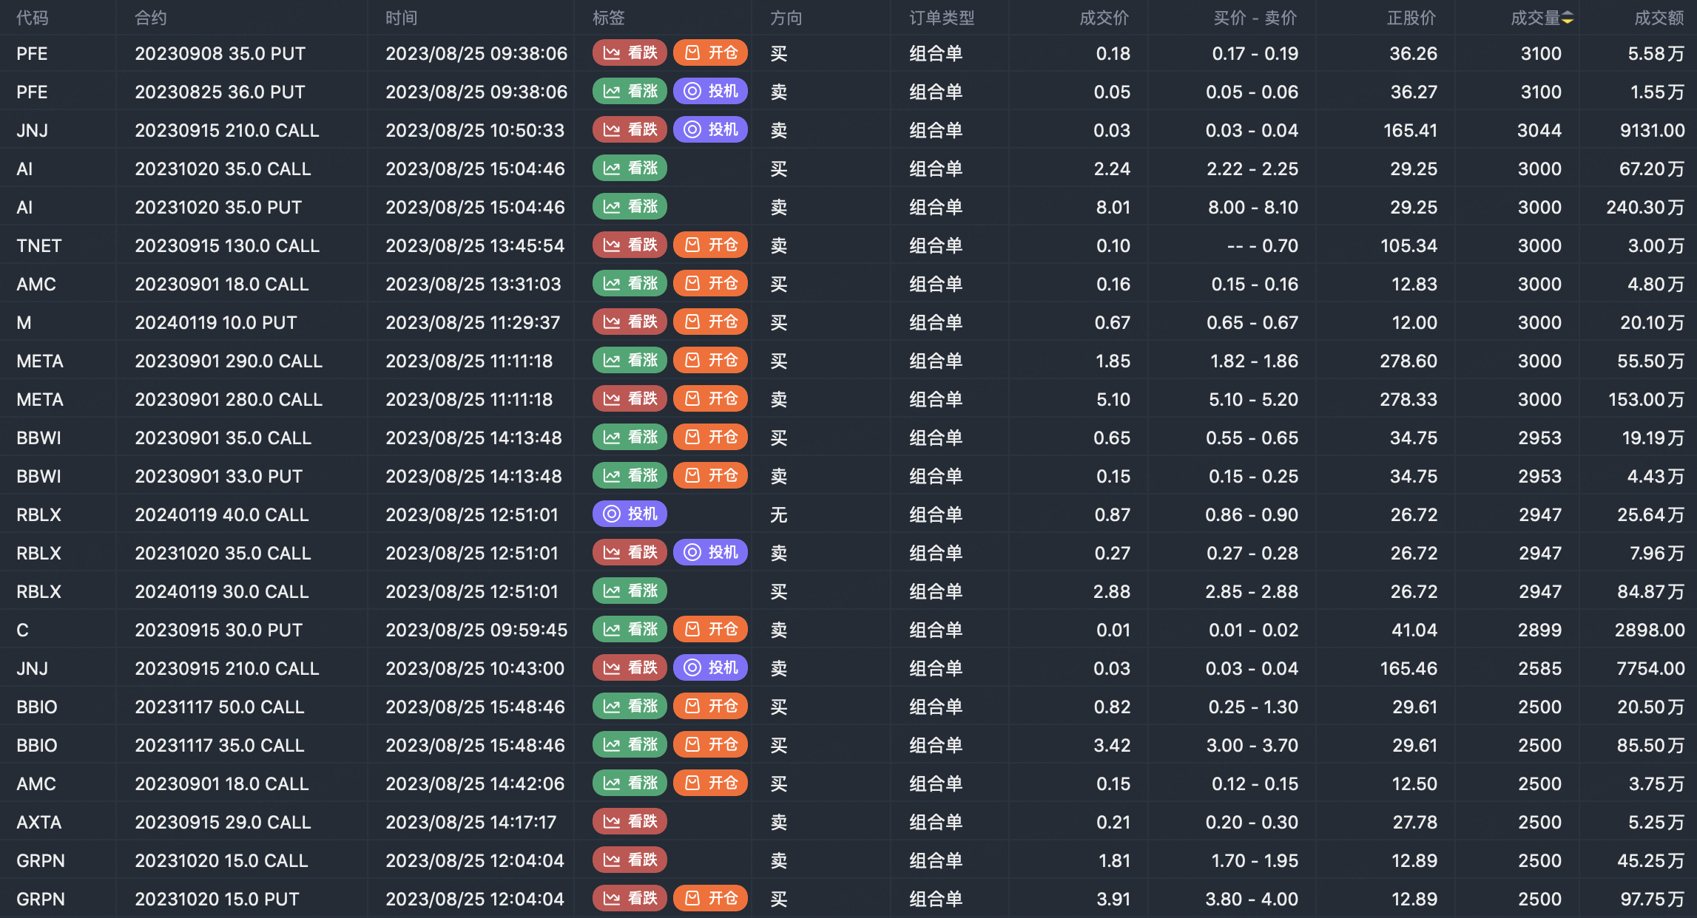Image resolution: width=1697 pixels, height=918 pixels.
Task: Click the 订单类型 column header
Action: pyautogui.click(x=942, y=18)
